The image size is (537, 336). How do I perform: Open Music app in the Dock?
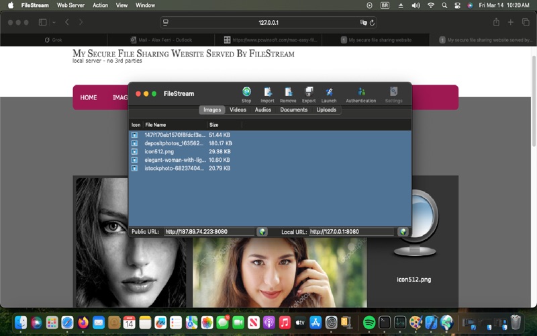[285, 323]
